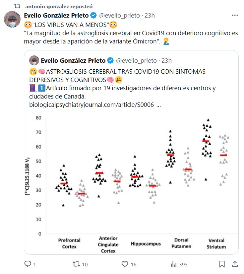
Task: Open the 23h timestamp of the main tweet
Action: click(150, 16)
